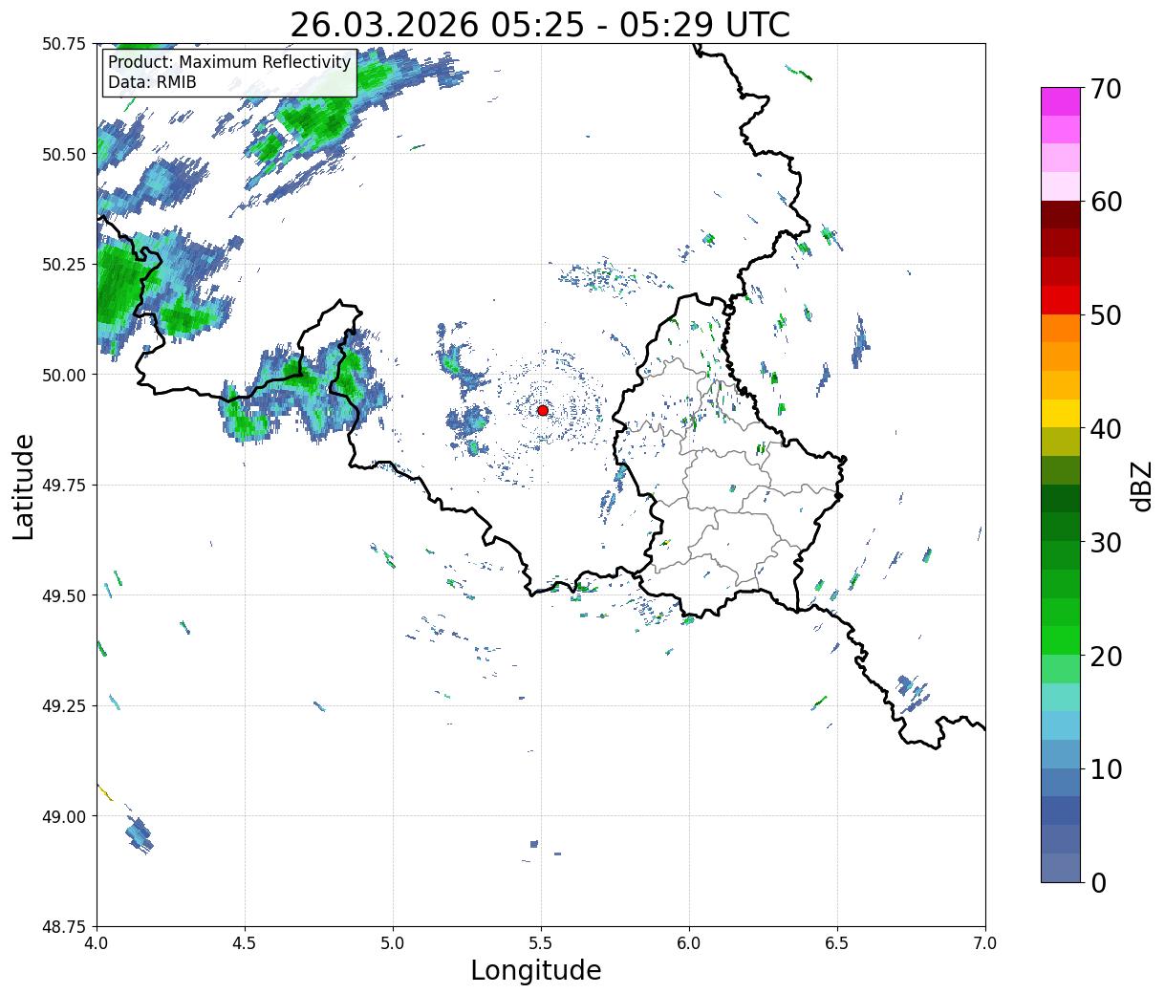This screenshot has width=1165, height=994.
Task: Click the longitude tick label 4.5
Action: 245,942
